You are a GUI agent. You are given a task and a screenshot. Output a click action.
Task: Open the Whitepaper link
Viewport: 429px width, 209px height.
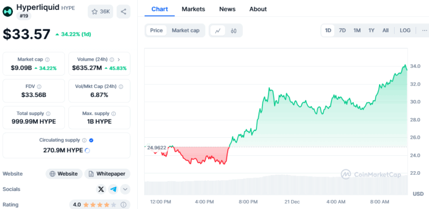click(107, 174)
